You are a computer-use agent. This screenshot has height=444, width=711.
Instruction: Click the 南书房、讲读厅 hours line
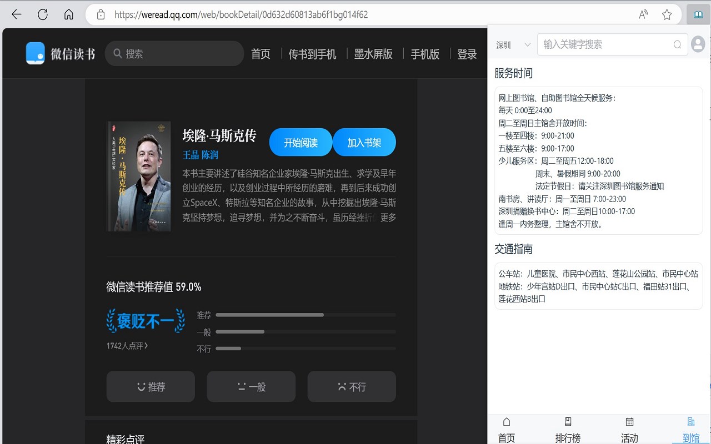(562, 199)
